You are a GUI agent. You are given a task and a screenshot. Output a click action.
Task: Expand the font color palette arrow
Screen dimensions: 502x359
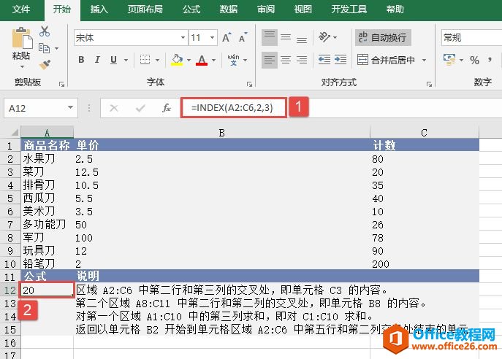pos(213,60)
